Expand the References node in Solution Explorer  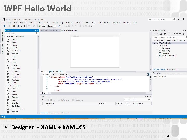(157, 48)
